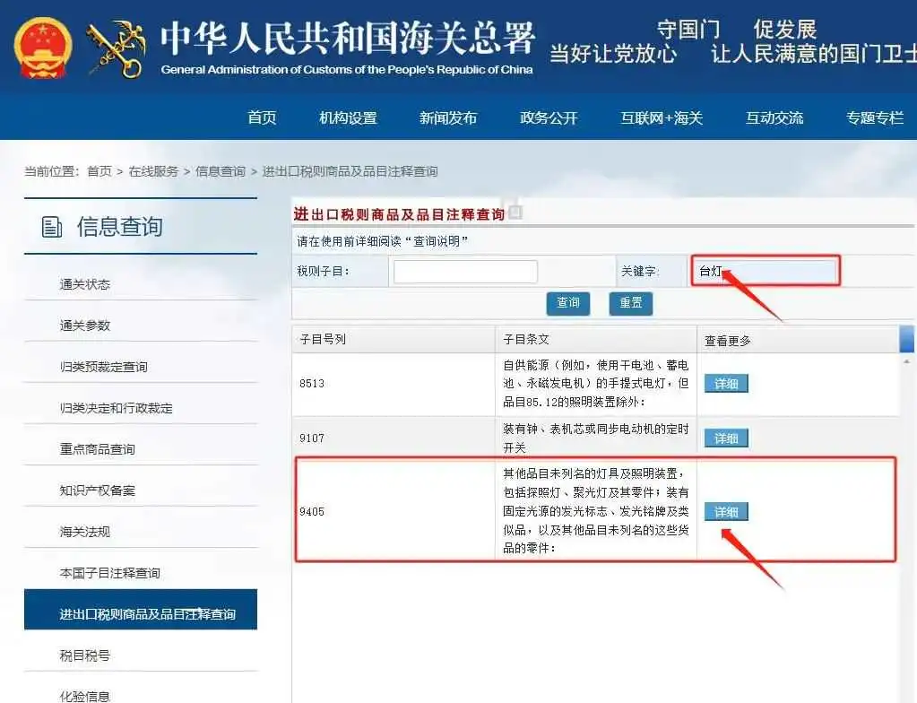This screenshot has height=703, width=917.
Task: Click the national emblem logo
Action: pos(43,48)
